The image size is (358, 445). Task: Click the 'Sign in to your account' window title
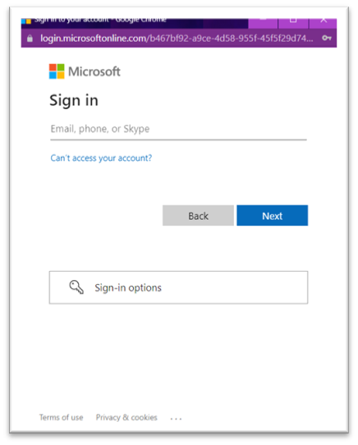(x=100, y=21)
